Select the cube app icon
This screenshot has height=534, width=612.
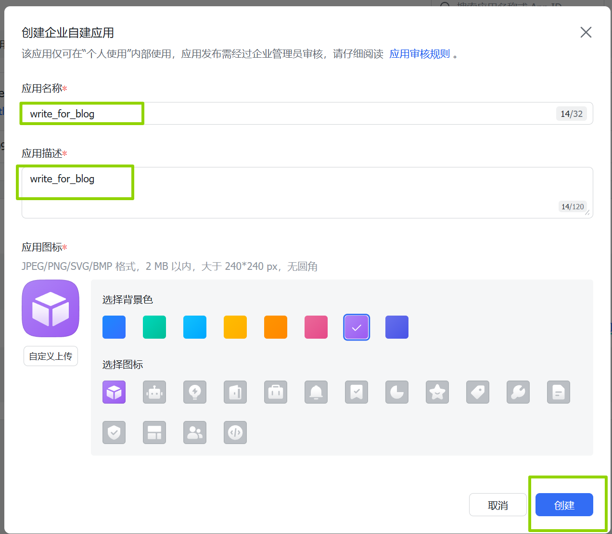(114, 392)
